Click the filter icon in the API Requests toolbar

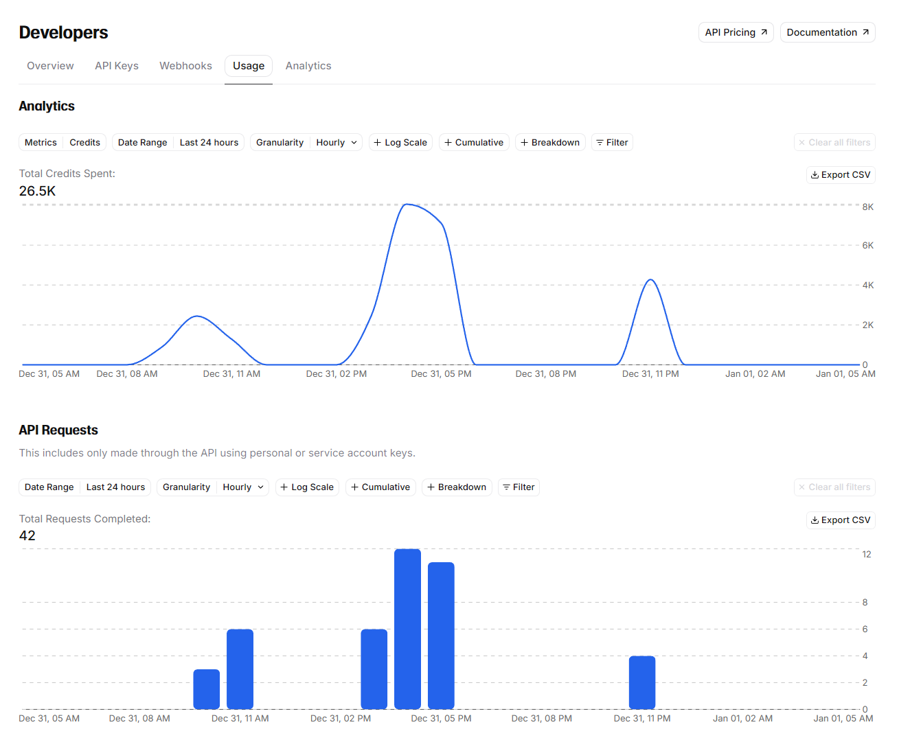(506, 487)
